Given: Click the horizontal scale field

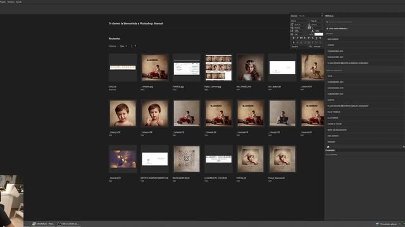Looking at the screenshot, I should pyautogui.click(x=319, y=31).
